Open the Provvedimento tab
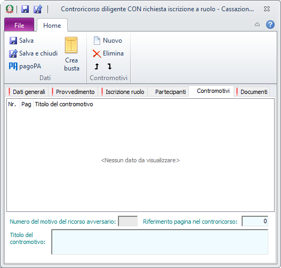The width and height of the screenshot is (281, 268). (x=73, y=92)
